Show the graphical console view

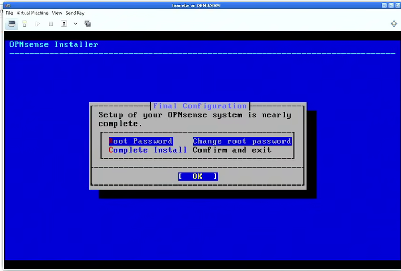pyautogui.click(x=11, y=24)
